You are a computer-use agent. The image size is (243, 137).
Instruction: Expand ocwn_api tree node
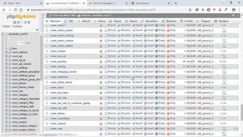tap(6, 56)
